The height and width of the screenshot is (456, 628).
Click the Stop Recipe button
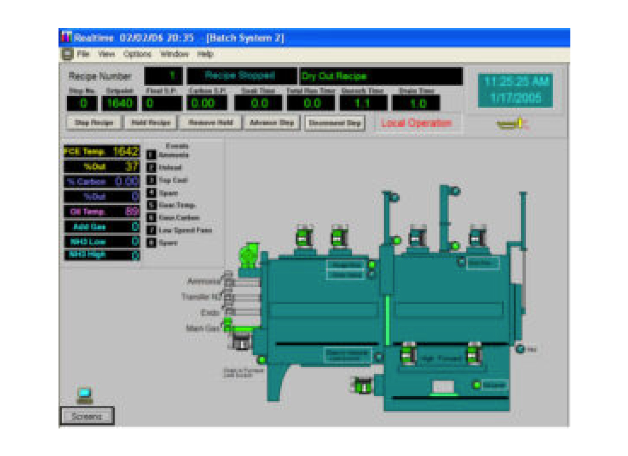click(x=94, y=123)
